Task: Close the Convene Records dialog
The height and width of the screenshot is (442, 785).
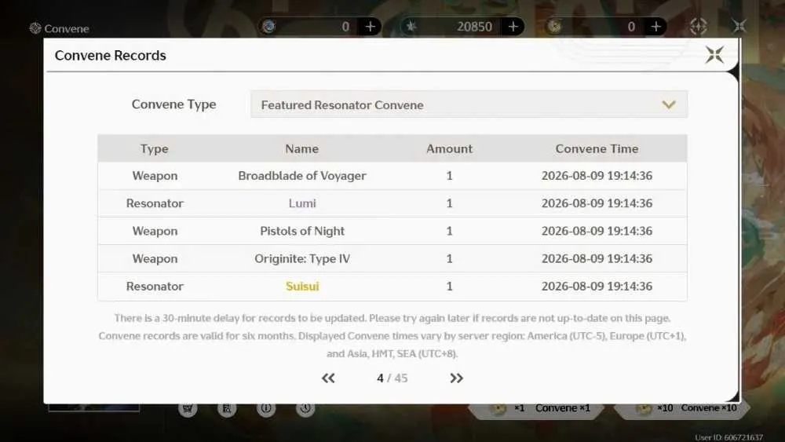Action: (x=714, y=54)
